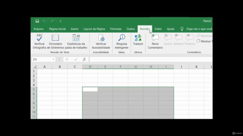
Task: Switch to Página Inicial tab
Action: click(57, 29)
